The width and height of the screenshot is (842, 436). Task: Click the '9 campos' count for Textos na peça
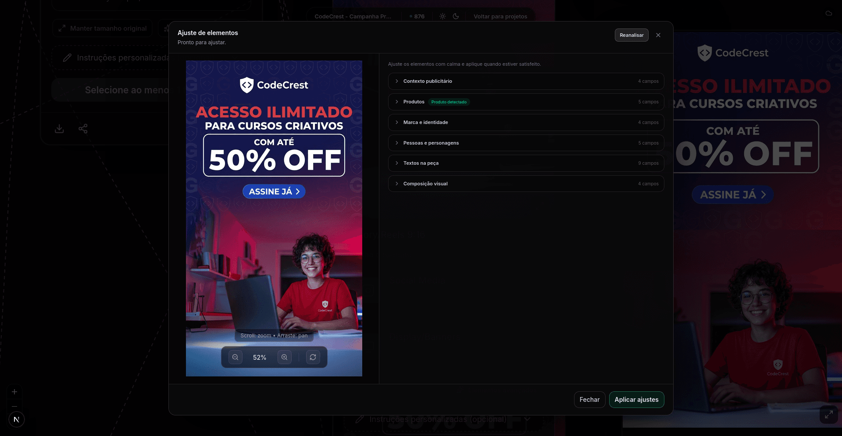pos(648,163)
